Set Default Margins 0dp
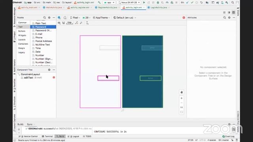This screenshot has width=253, height=142. pyautogui.click(x=70, y=23)
